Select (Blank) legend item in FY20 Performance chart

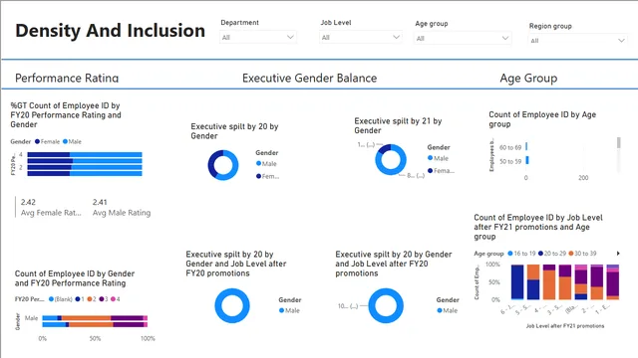pos(61,299)
